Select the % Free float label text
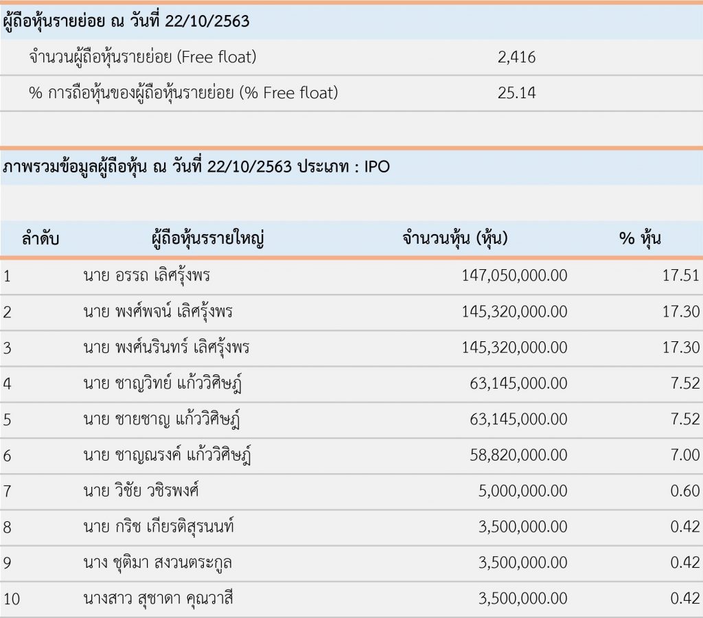 click(x=183, y=93)
